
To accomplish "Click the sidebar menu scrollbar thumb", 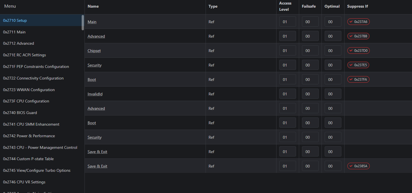I will (83, 23).
